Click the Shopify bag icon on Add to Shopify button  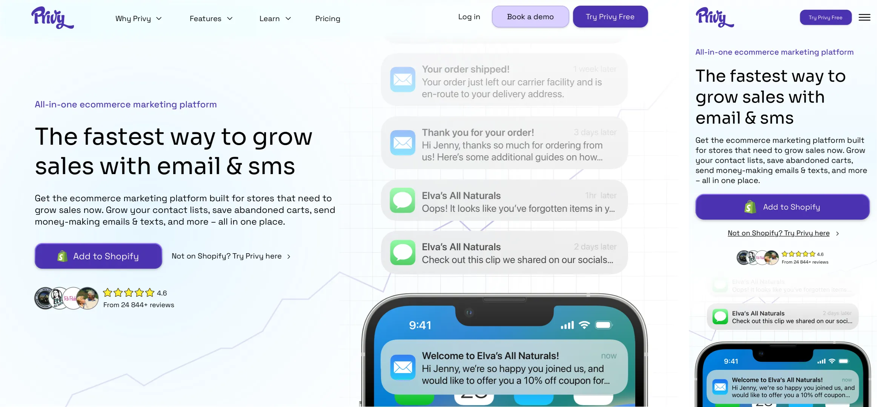pos(62,256)
